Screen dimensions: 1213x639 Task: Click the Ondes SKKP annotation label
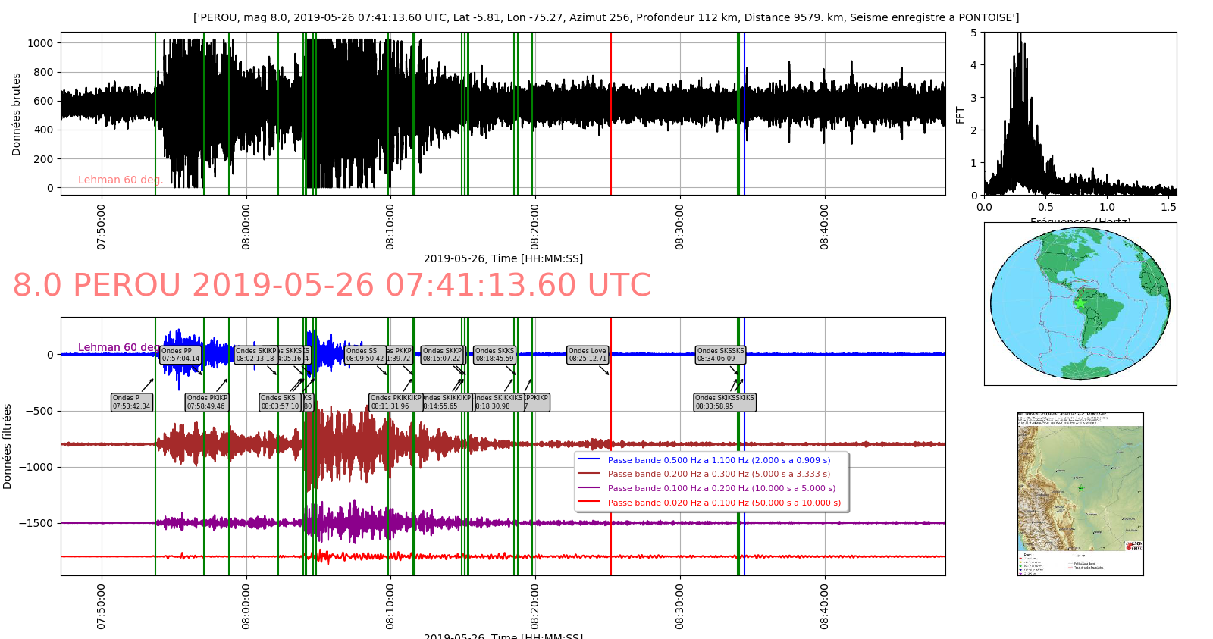click(x=443, y=355)
